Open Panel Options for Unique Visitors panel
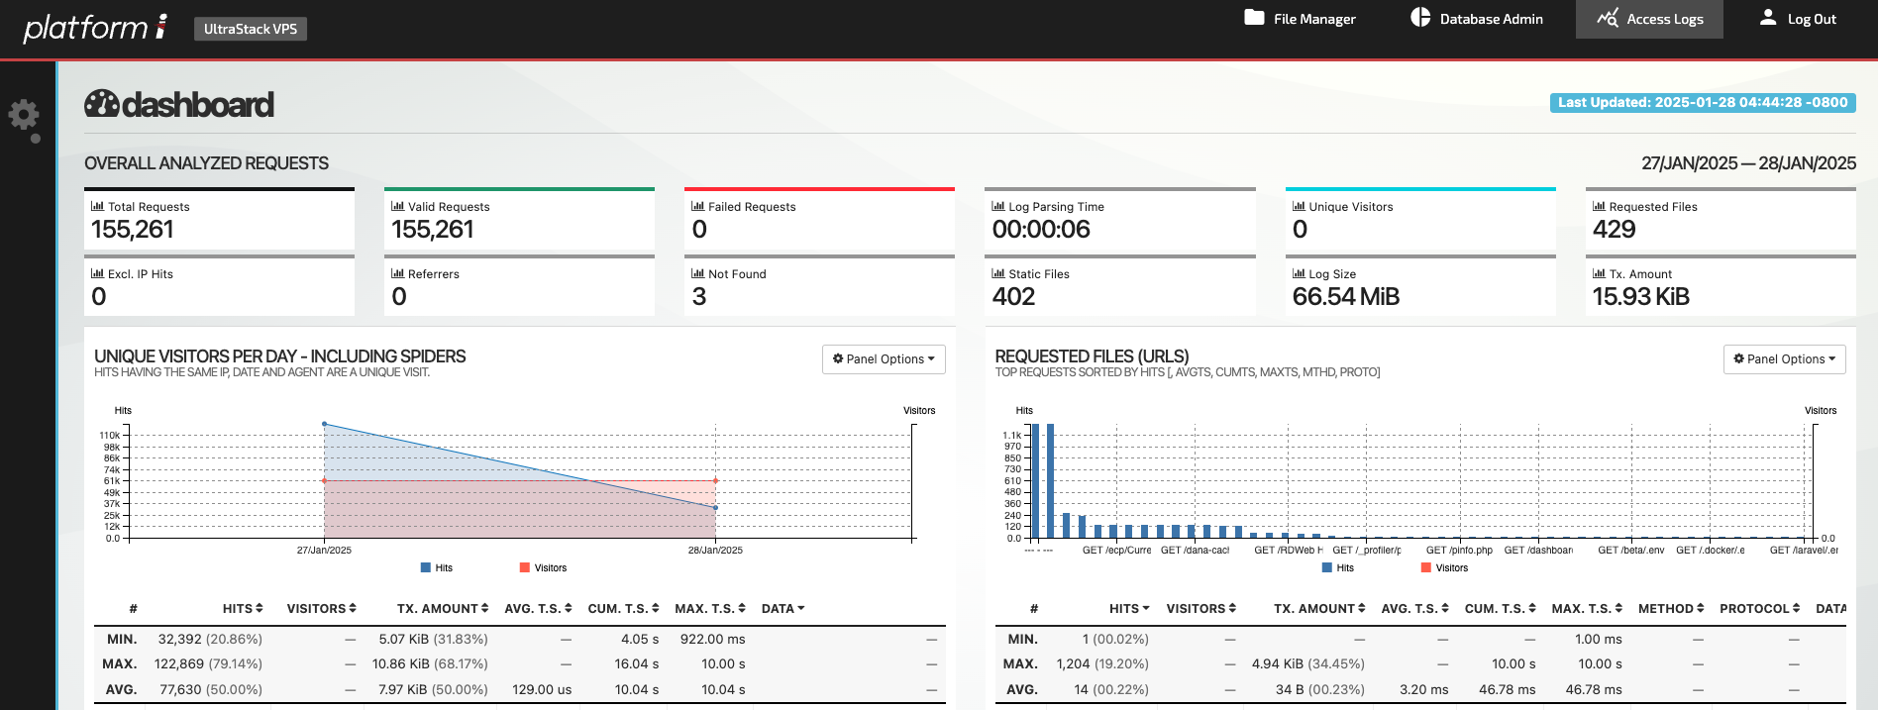Viewport: 1878px width, 710px height. point(884,359)
